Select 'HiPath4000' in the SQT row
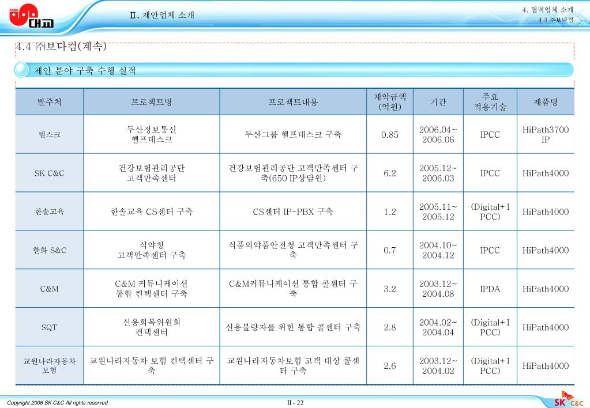Screen dimensions: 590x408 [546, 327]
